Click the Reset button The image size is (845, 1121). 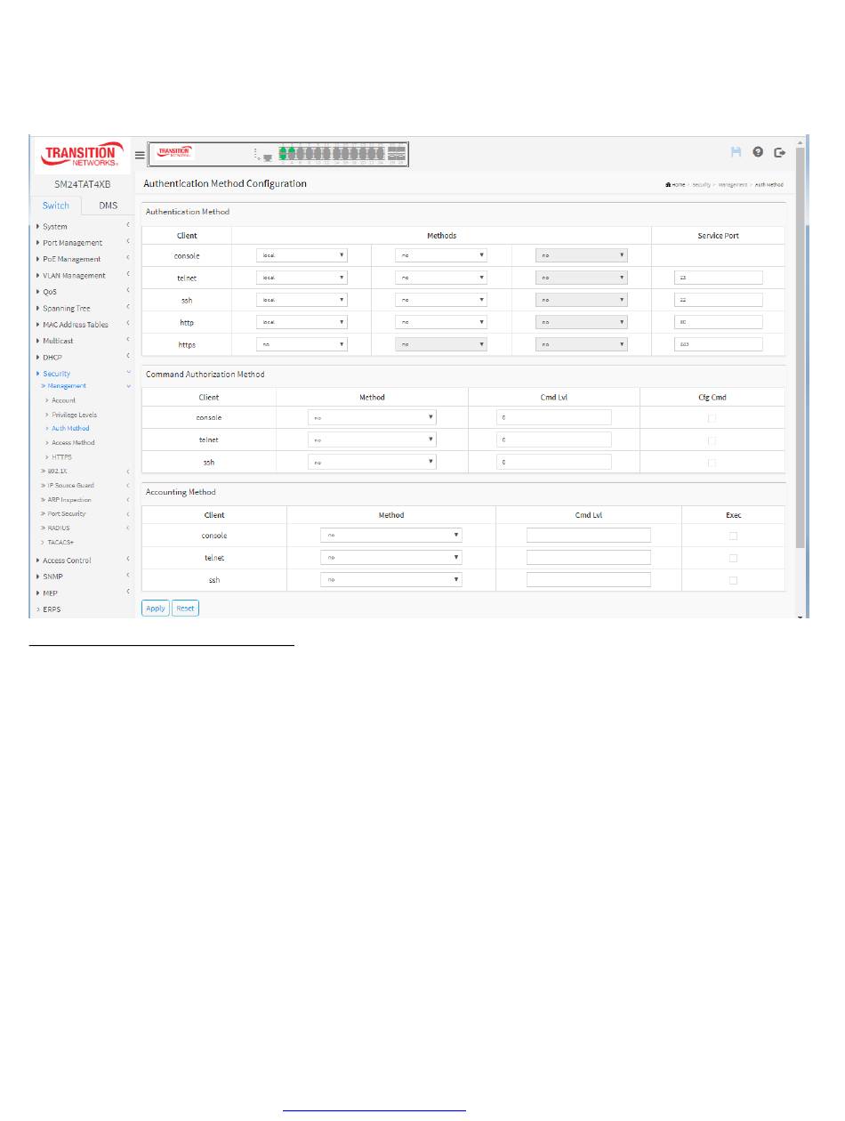tap(185, 609)
